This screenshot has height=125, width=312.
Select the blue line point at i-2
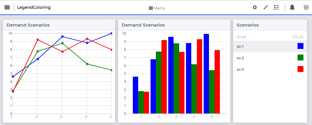click(x=37, y=59)
